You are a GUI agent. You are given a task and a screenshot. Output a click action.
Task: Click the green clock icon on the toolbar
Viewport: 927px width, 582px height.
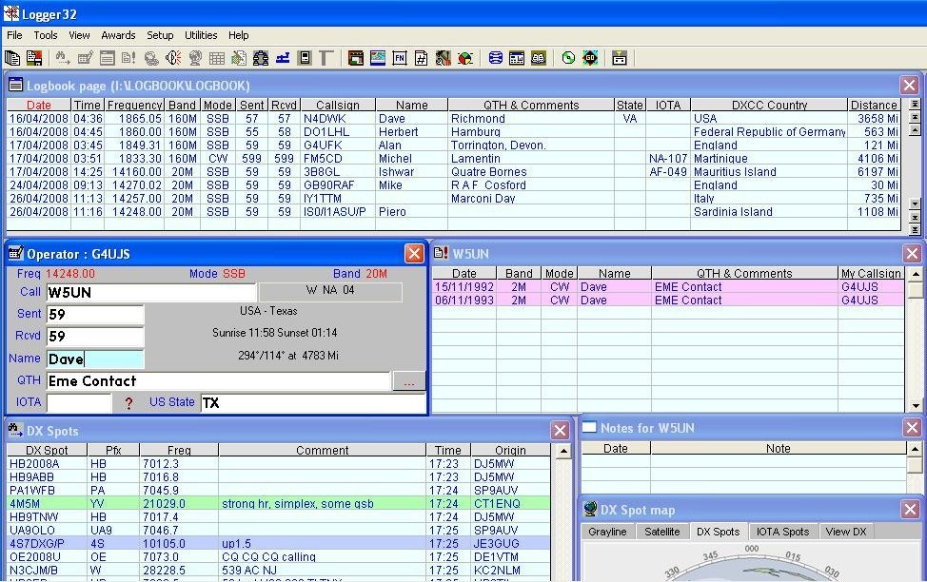566,58
